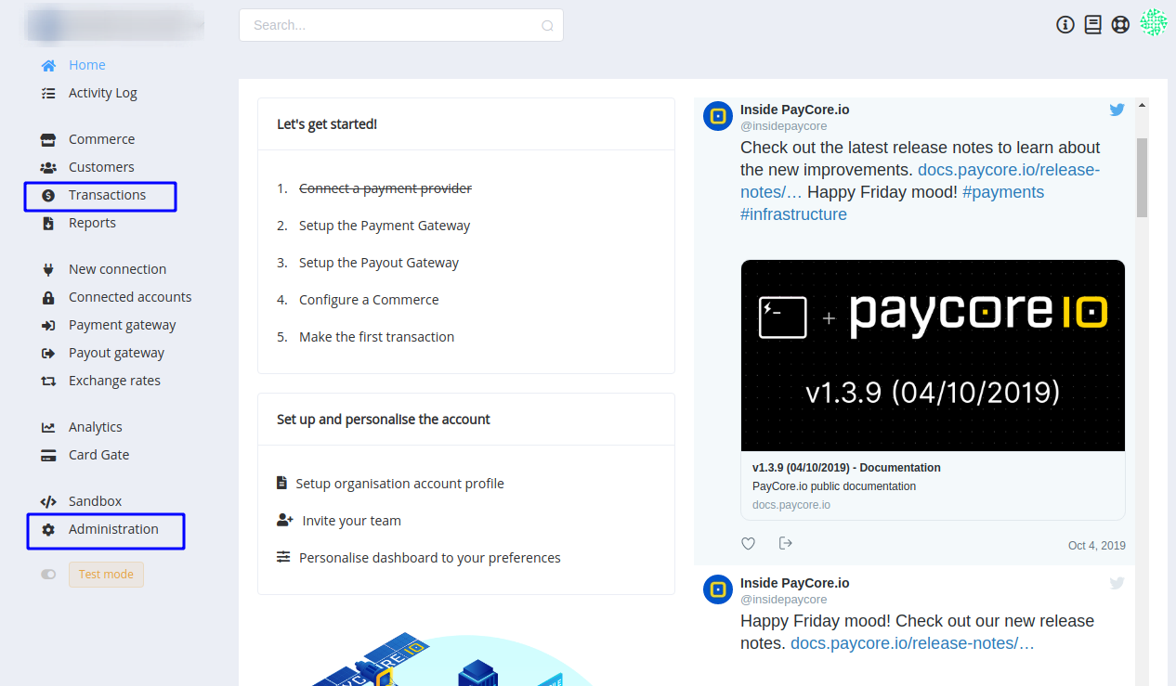This screenshot has height=686, width=1176.
Task: Open the Customers page
Action: pos(101,167)
